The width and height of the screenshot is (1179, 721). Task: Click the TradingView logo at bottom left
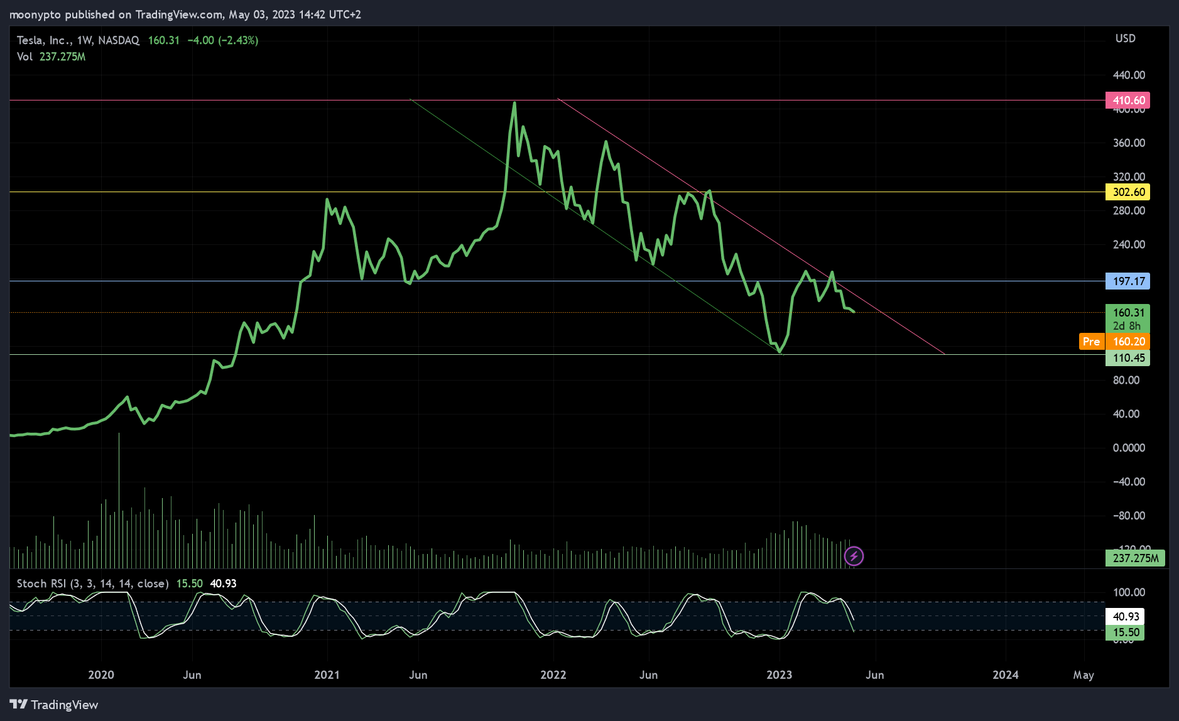[54, 705]
